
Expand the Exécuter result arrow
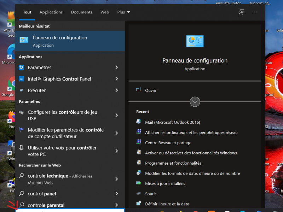117,90
